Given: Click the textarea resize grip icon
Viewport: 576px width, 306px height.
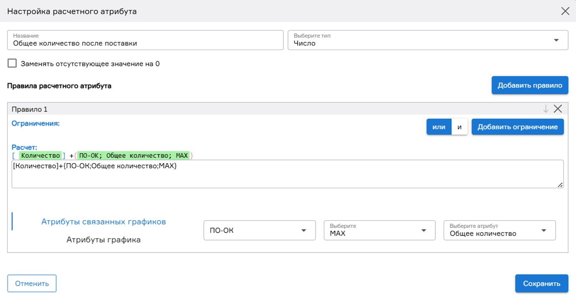Looking at the screenshot, I should [x=560, y=186].
